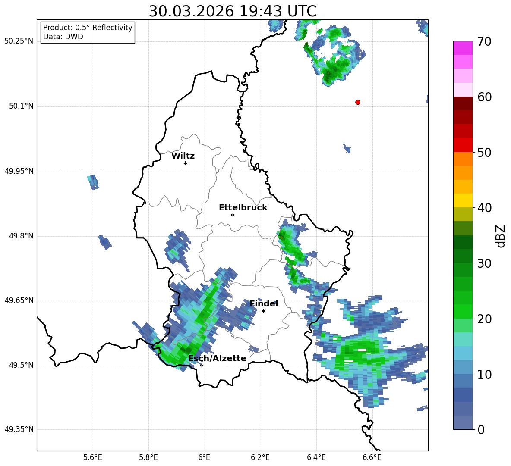Click the 5.6°E longitude label
Image resolution: width=511 pixels, height=466 pixels.
92,457
